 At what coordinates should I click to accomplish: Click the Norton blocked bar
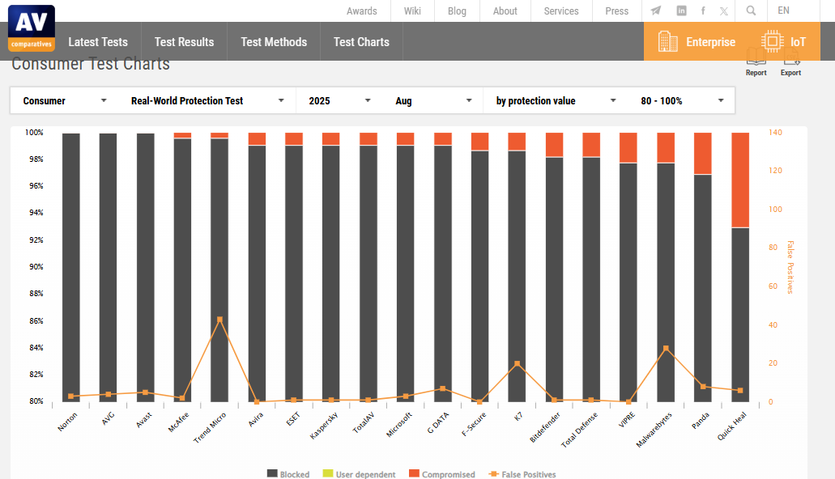[70, 267]
